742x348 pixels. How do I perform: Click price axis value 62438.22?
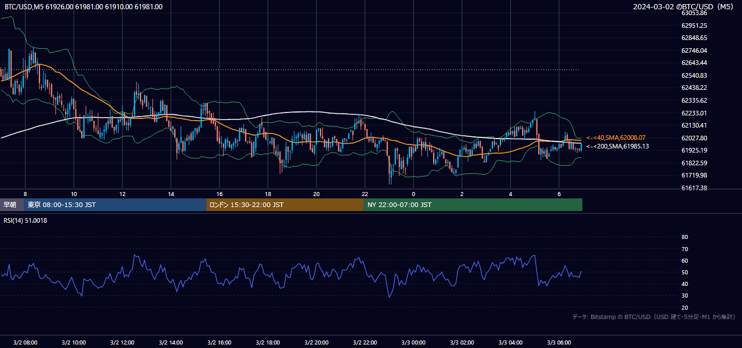tap(694, 88)
